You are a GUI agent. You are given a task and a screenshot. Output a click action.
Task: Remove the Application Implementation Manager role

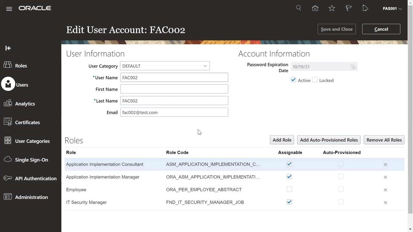385,177
